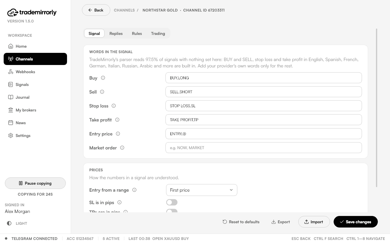Show info for Stop loss field
This screenshot has width=390, height=243.
(114, 106)
